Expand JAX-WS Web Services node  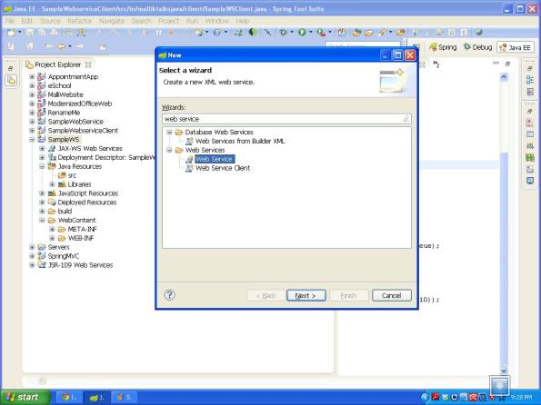pyautogui.click(x=42, y=148)
